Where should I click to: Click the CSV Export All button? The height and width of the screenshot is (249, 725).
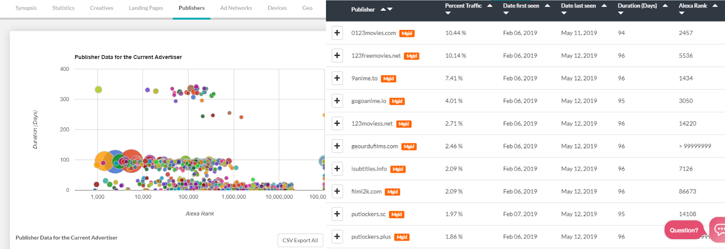pos(300,240)
